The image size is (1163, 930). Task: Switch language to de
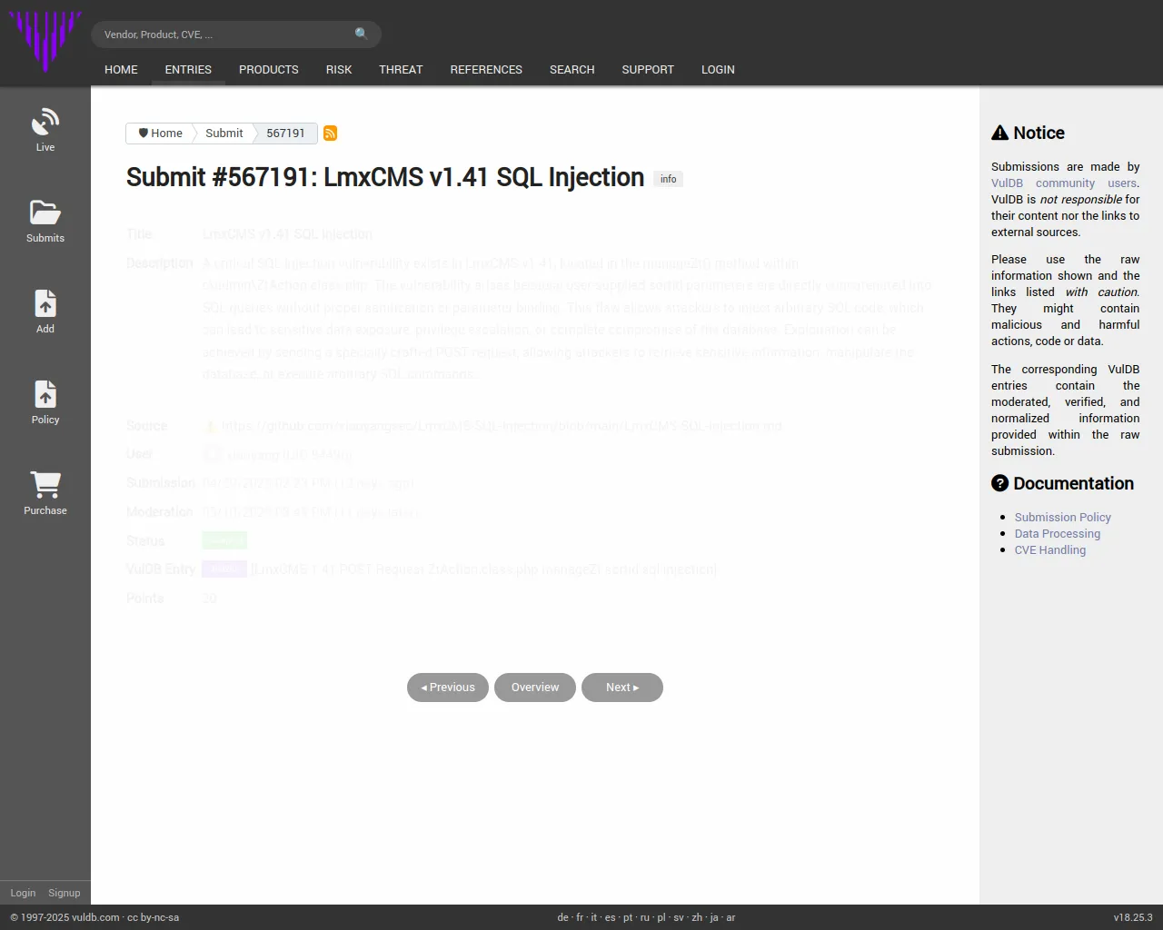click(x=563, y=917)
